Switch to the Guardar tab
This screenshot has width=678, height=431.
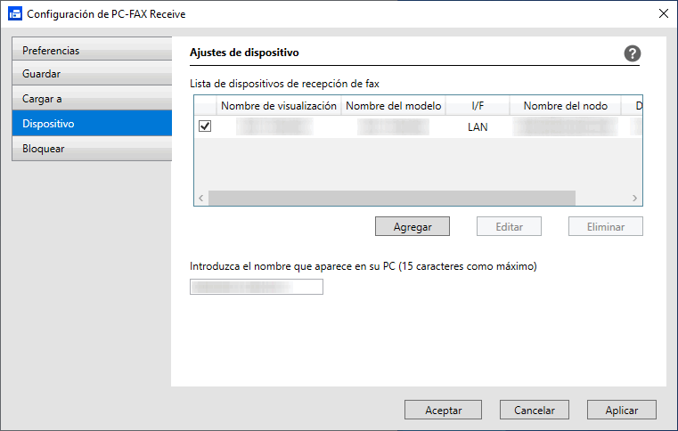(x=92, y=74)
